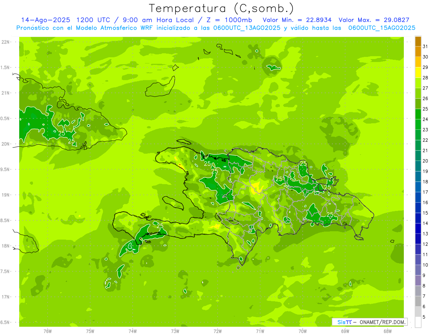This screenshot has height=336, width=435.
Task: Click the legend value "29"
Action: 425,67
